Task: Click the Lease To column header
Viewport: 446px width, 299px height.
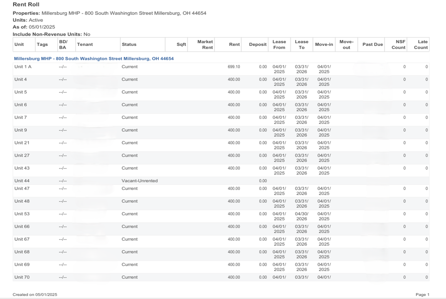Action: [x=302, y=44]
